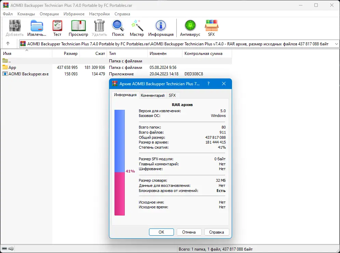The height and width of the screenshot is (253, 340).
Task: Click the WinRAR icon in the address bar
Action: [23, 44]
